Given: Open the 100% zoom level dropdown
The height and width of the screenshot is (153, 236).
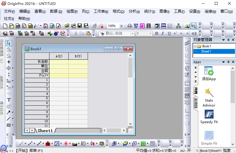Looking at the screenshot, I should (x=121, y=26).
